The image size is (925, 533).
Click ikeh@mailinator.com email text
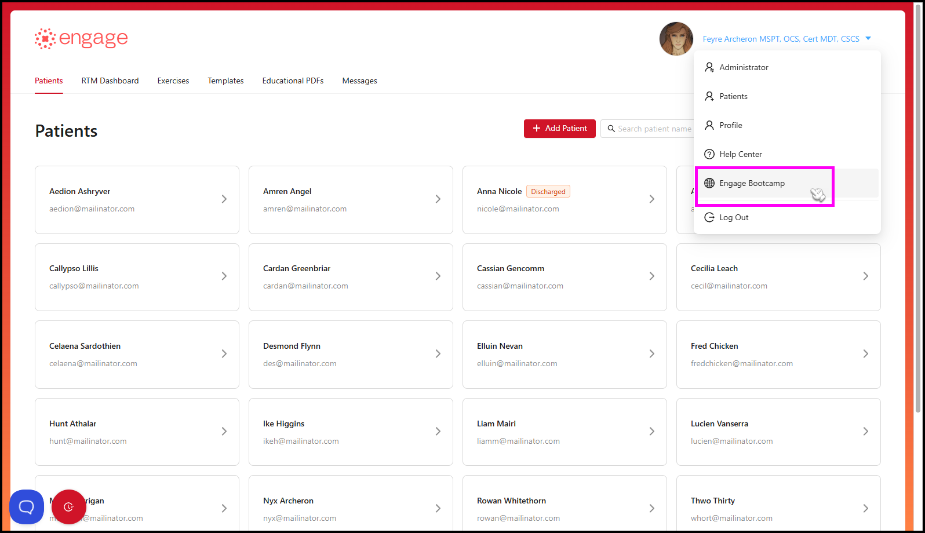click(x=301, y=441)
